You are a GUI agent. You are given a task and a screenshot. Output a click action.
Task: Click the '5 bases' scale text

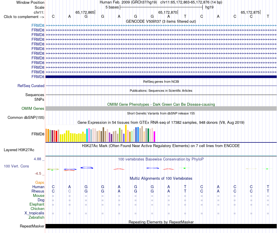112,7
